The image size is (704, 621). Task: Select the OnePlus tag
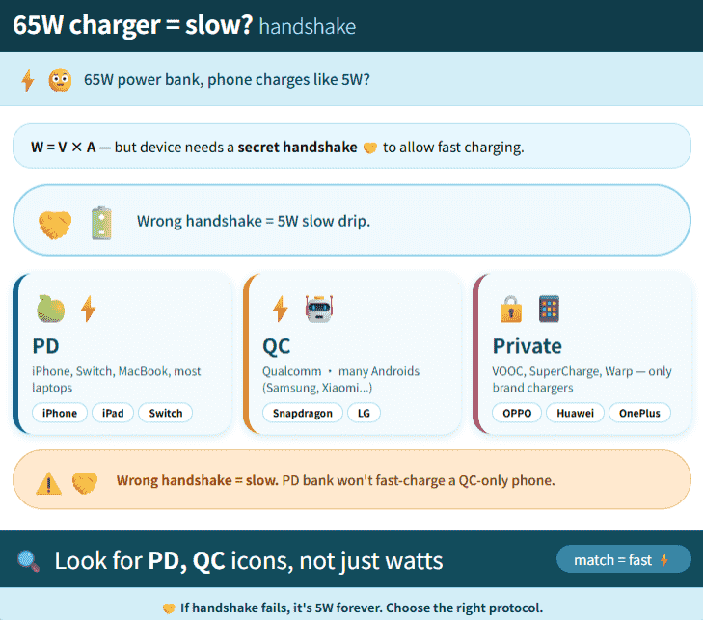639,413
